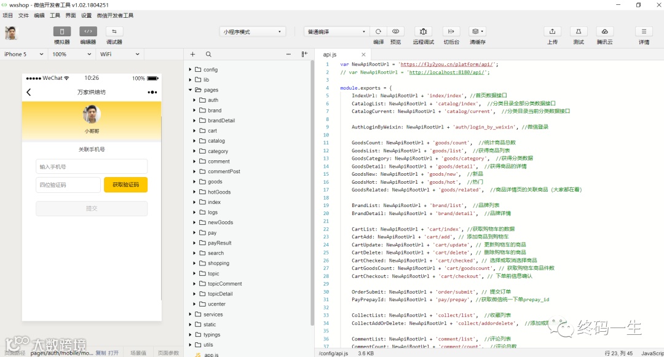Click the 复制 link for page path

pyautogui.click(x=100, y=353)
